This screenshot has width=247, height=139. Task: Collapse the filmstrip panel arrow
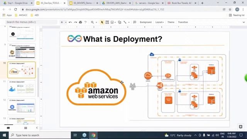click(x=37, y=128)
